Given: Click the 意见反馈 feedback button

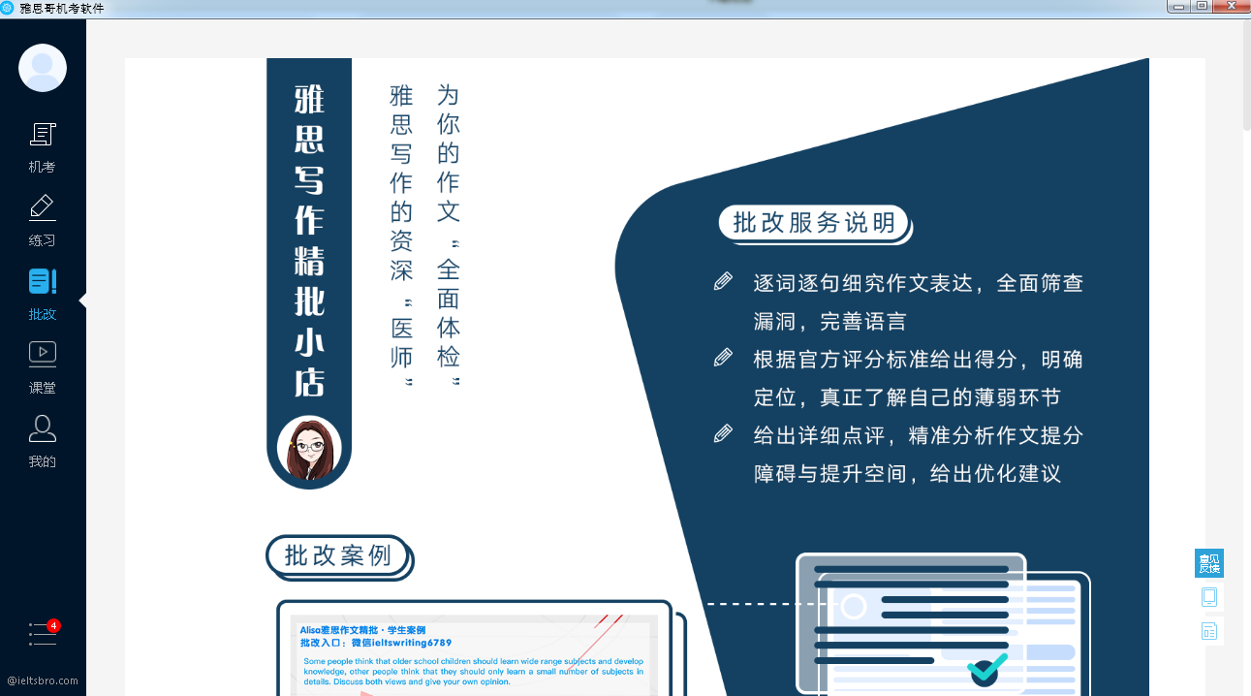Looking at the screenshot, I should pyautogui.click(x=1209, y=563).
